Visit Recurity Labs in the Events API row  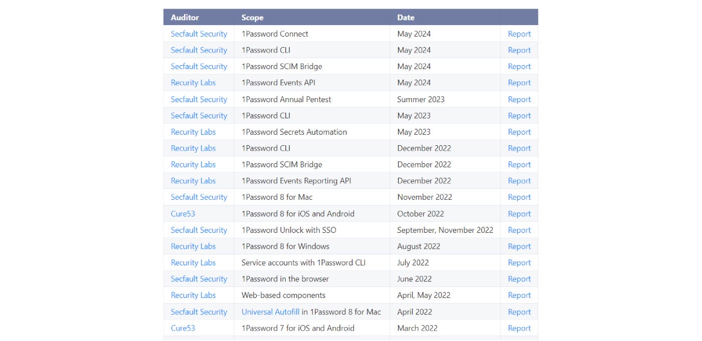click(193, 83)
